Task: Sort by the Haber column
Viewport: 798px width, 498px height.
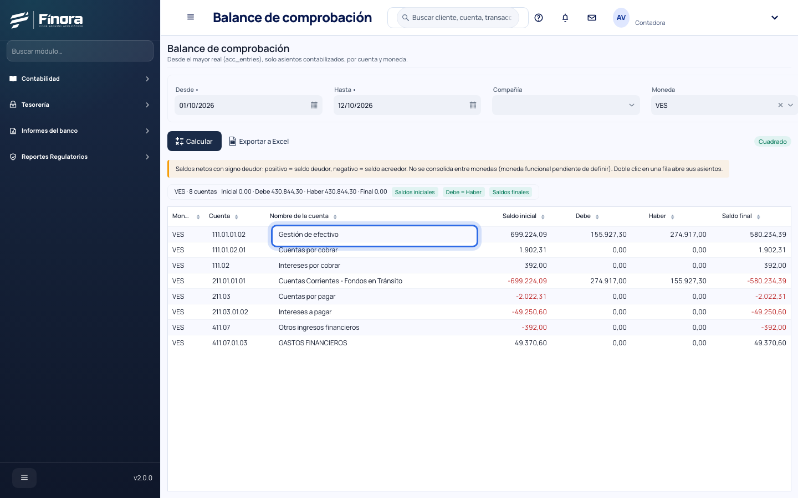Action: (672, 216)
